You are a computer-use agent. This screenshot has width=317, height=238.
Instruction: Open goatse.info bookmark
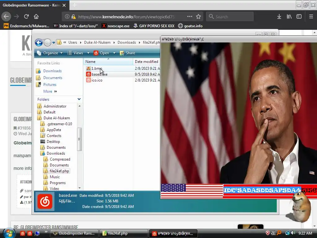190,26
